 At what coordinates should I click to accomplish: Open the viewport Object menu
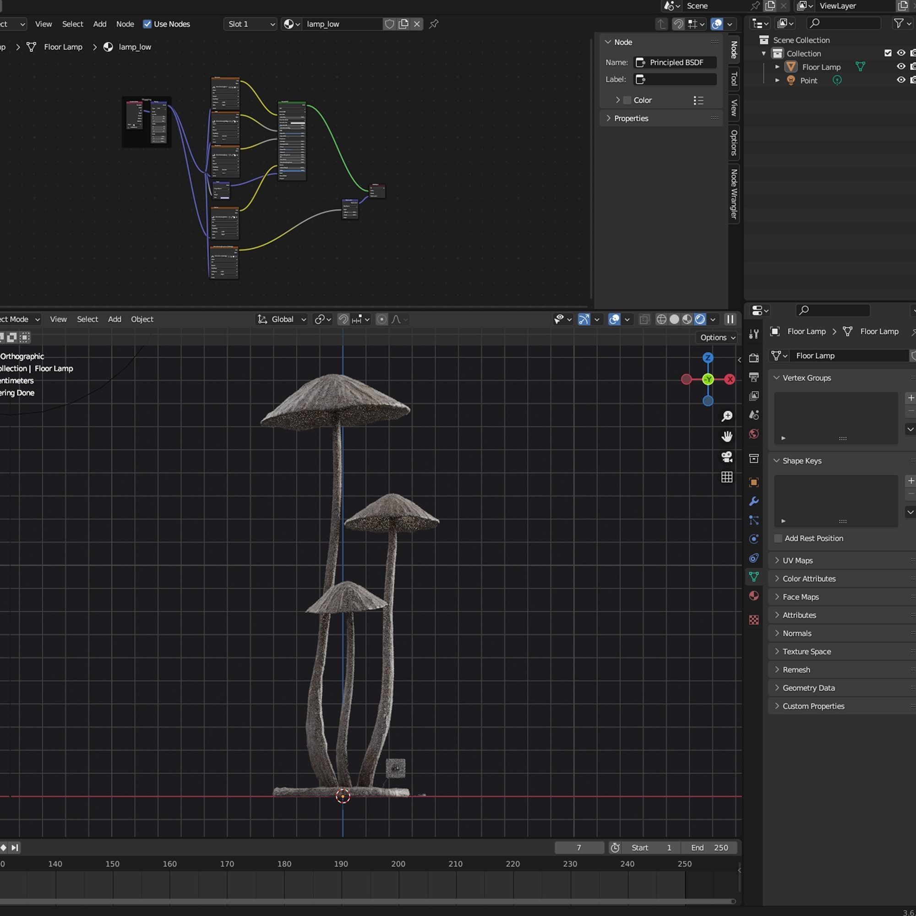click(142, 319)
